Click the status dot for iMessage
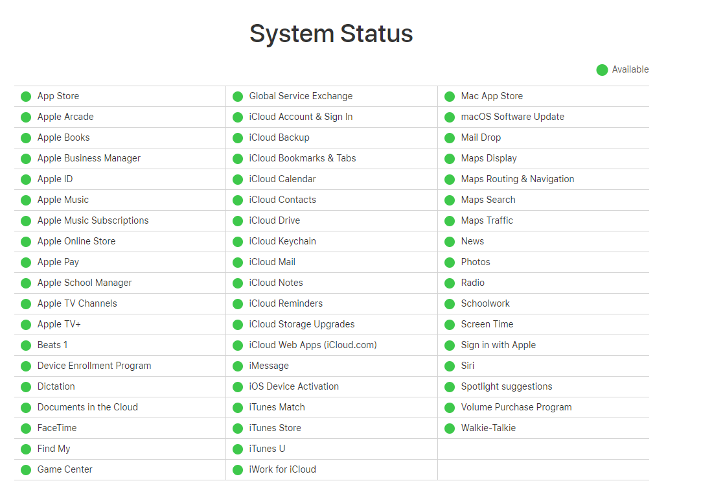Screen dimensions: 701x483 tap(238, 366)
